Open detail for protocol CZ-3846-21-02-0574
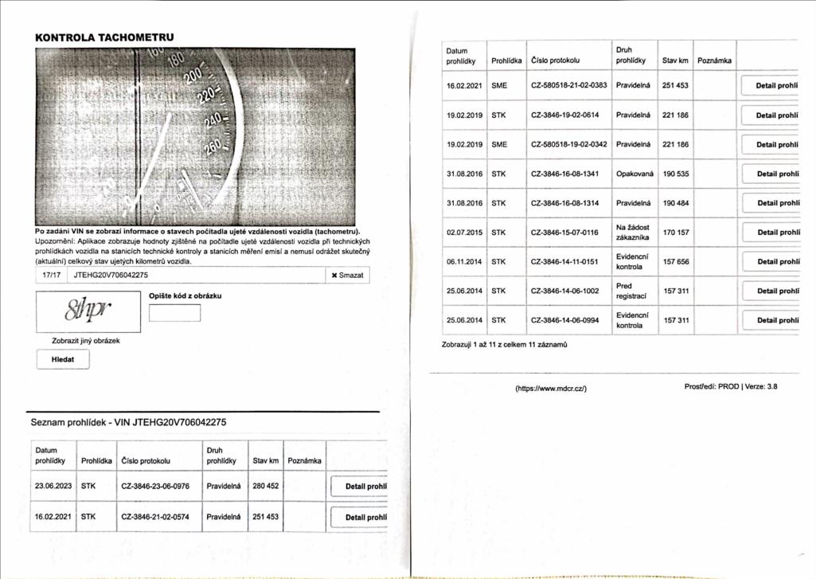Screen dimensions: 816x579 (359, 517)
